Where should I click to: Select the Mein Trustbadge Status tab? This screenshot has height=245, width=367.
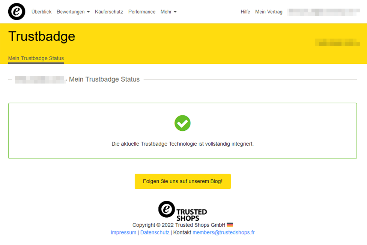pos(36,58)
